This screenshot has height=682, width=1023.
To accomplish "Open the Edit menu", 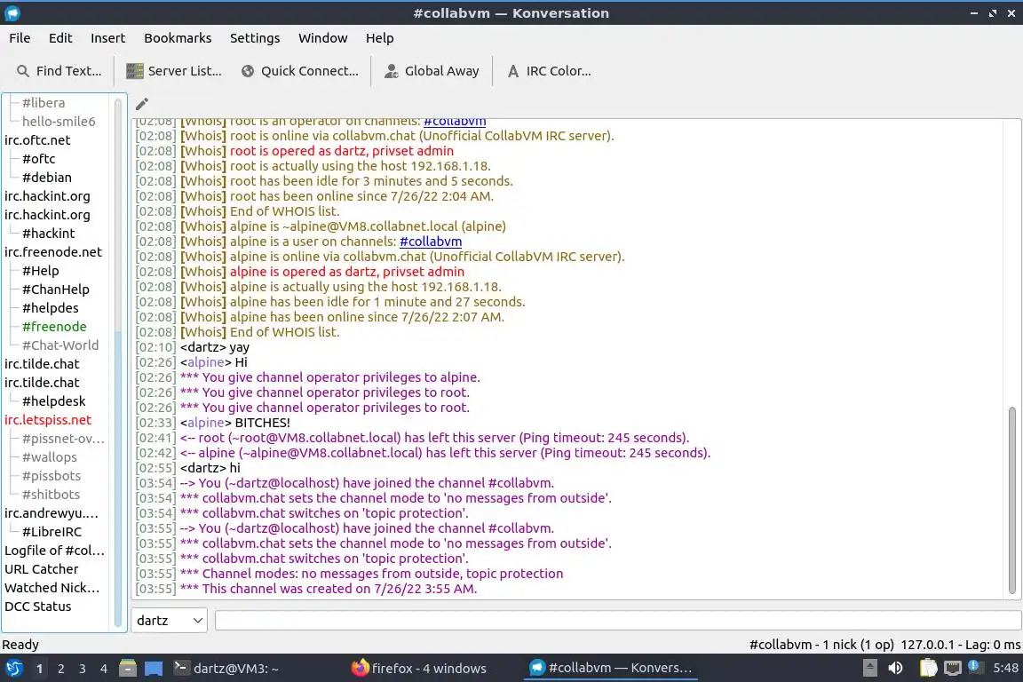I will 60,38.
